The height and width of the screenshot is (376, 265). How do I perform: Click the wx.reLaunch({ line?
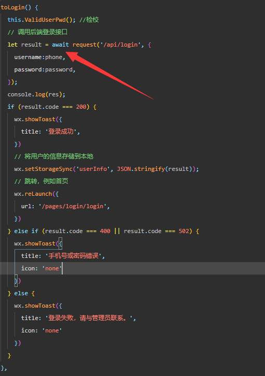click(x=36, y=194)
